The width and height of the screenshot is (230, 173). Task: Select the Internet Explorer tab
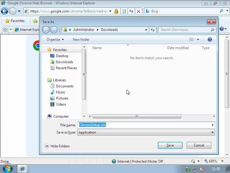click(x=26, y=30)
